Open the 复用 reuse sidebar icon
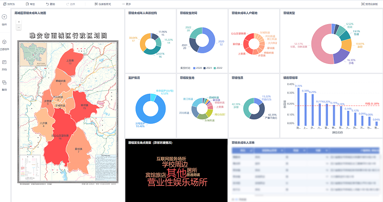This screenshot has height=202, width=383. 4,83
